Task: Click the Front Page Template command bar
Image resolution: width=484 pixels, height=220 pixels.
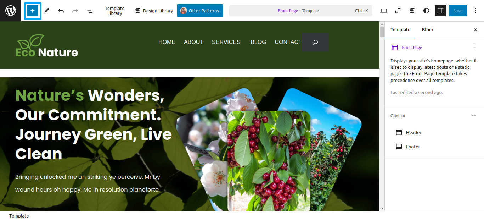Action: tap(300, 11)
